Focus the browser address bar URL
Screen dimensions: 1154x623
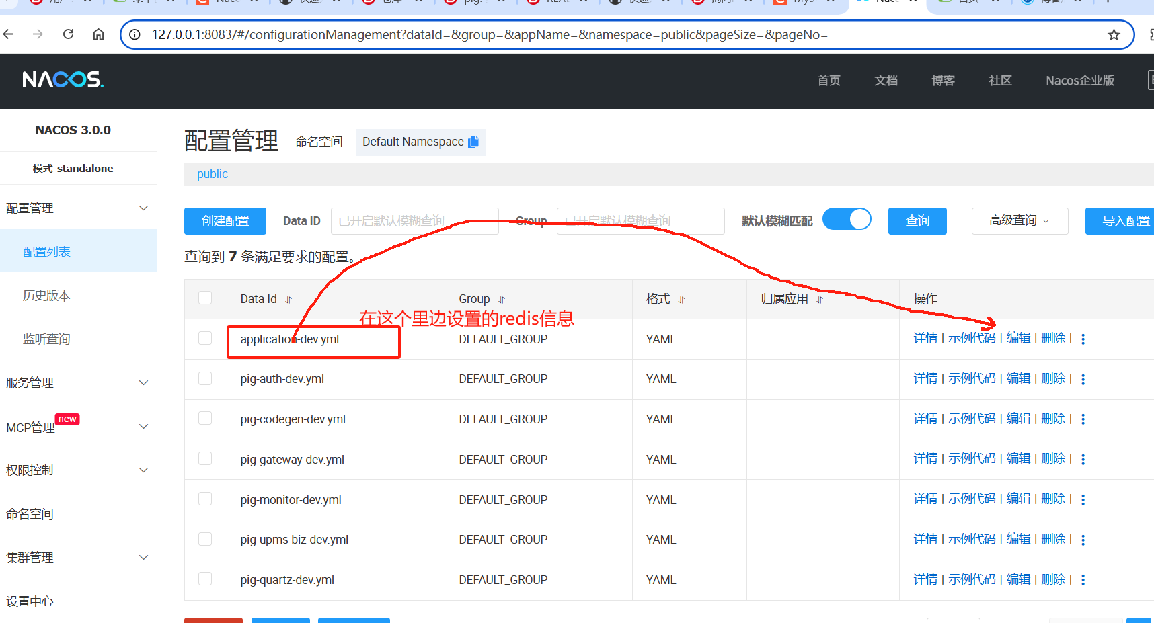(x=490, y=34)
